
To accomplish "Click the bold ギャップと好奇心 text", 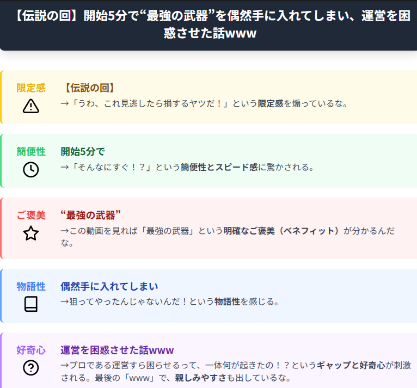I will pyautogui.click(x=351, y=365).
